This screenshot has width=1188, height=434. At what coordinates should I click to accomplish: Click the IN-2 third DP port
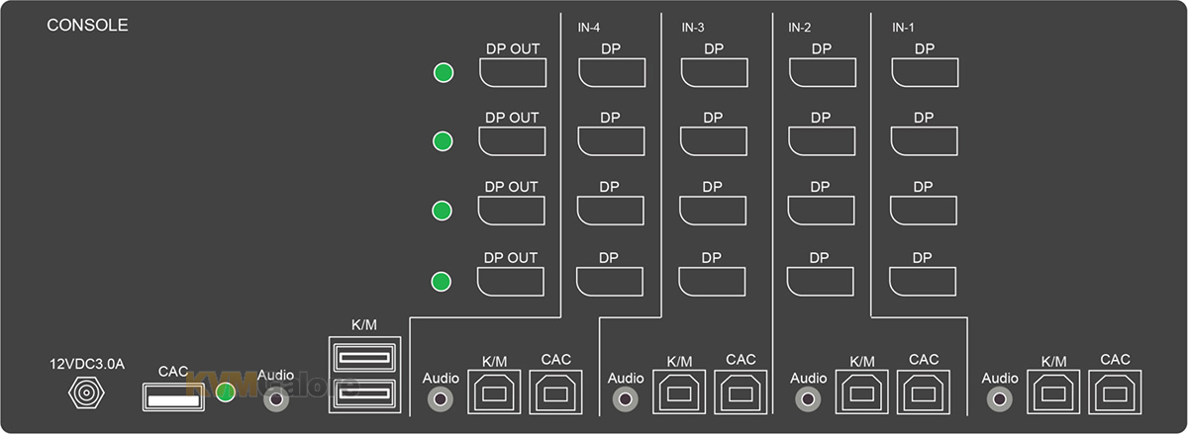tap(821, 211)
